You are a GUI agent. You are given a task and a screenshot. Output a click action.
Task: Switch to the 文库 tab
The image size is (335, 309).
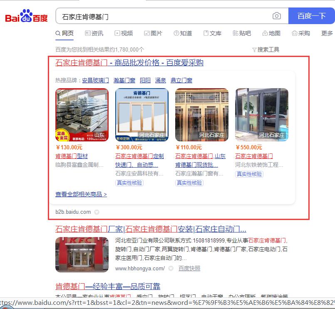coord(212,33)
